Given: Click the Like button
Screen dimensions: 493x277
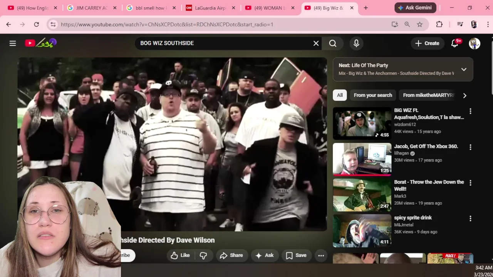Looking at the screenshot, I should tap(180, 255).
